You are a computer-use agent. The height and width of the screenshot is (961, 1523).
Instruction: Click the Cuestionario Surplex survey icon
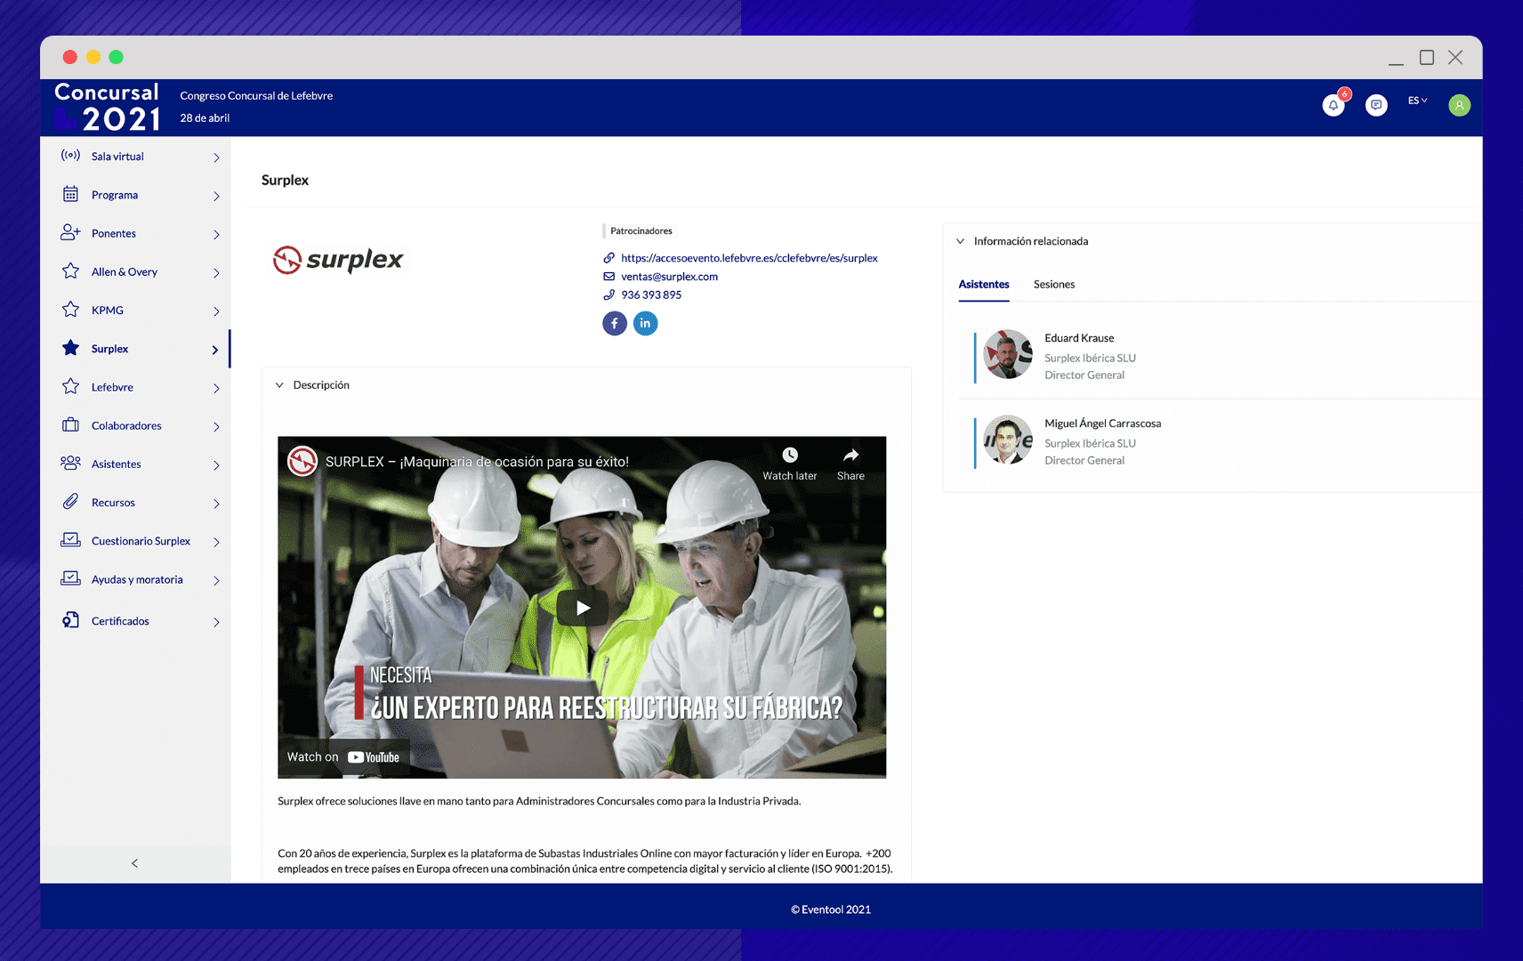(70, 540)
